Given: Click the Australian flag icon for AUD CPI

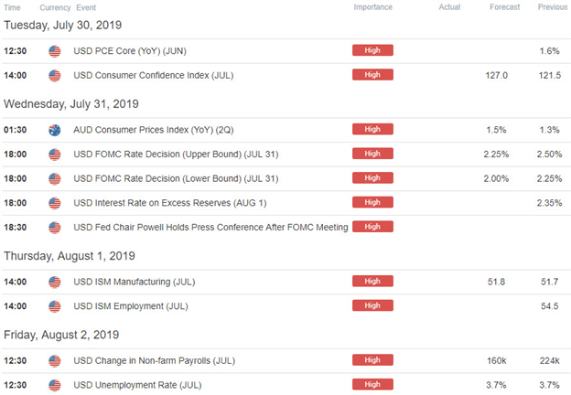Looking at the screenshot, I should (x=55, y=130).
